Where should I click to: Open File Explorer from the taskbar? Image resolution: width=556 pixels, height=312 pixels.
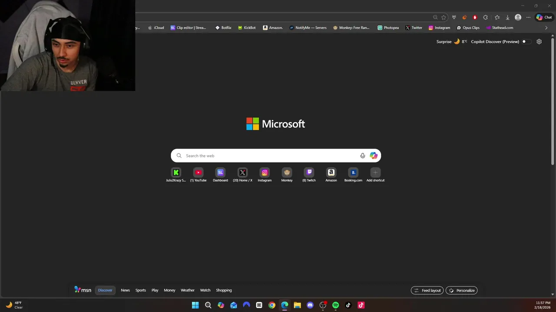click(297, 305)
